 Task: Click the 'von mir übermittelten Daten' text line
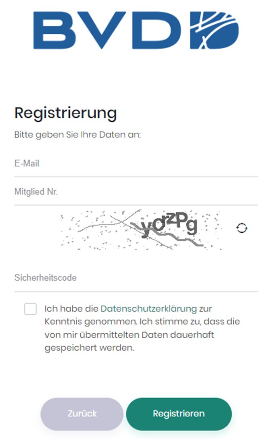129,335
